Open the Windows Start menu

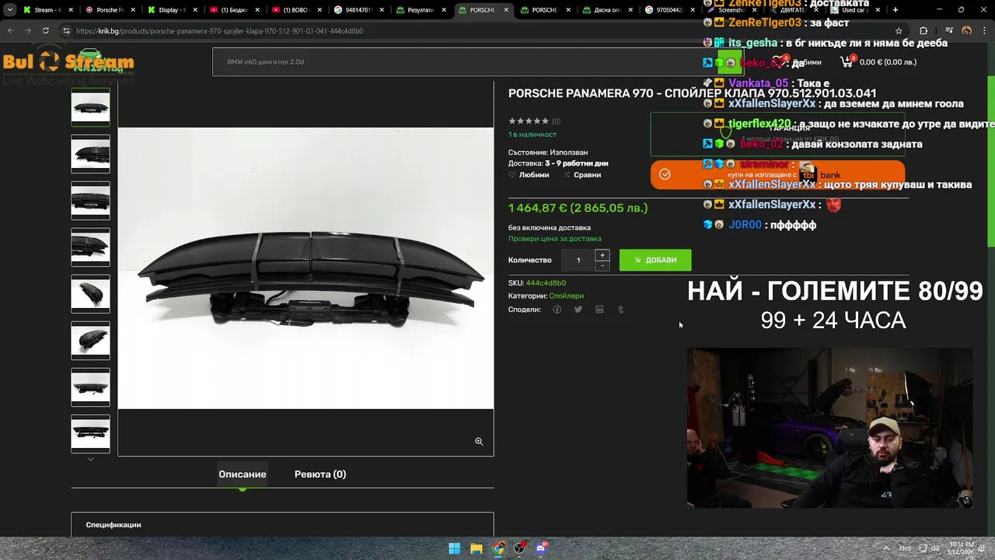coord(455,548)
